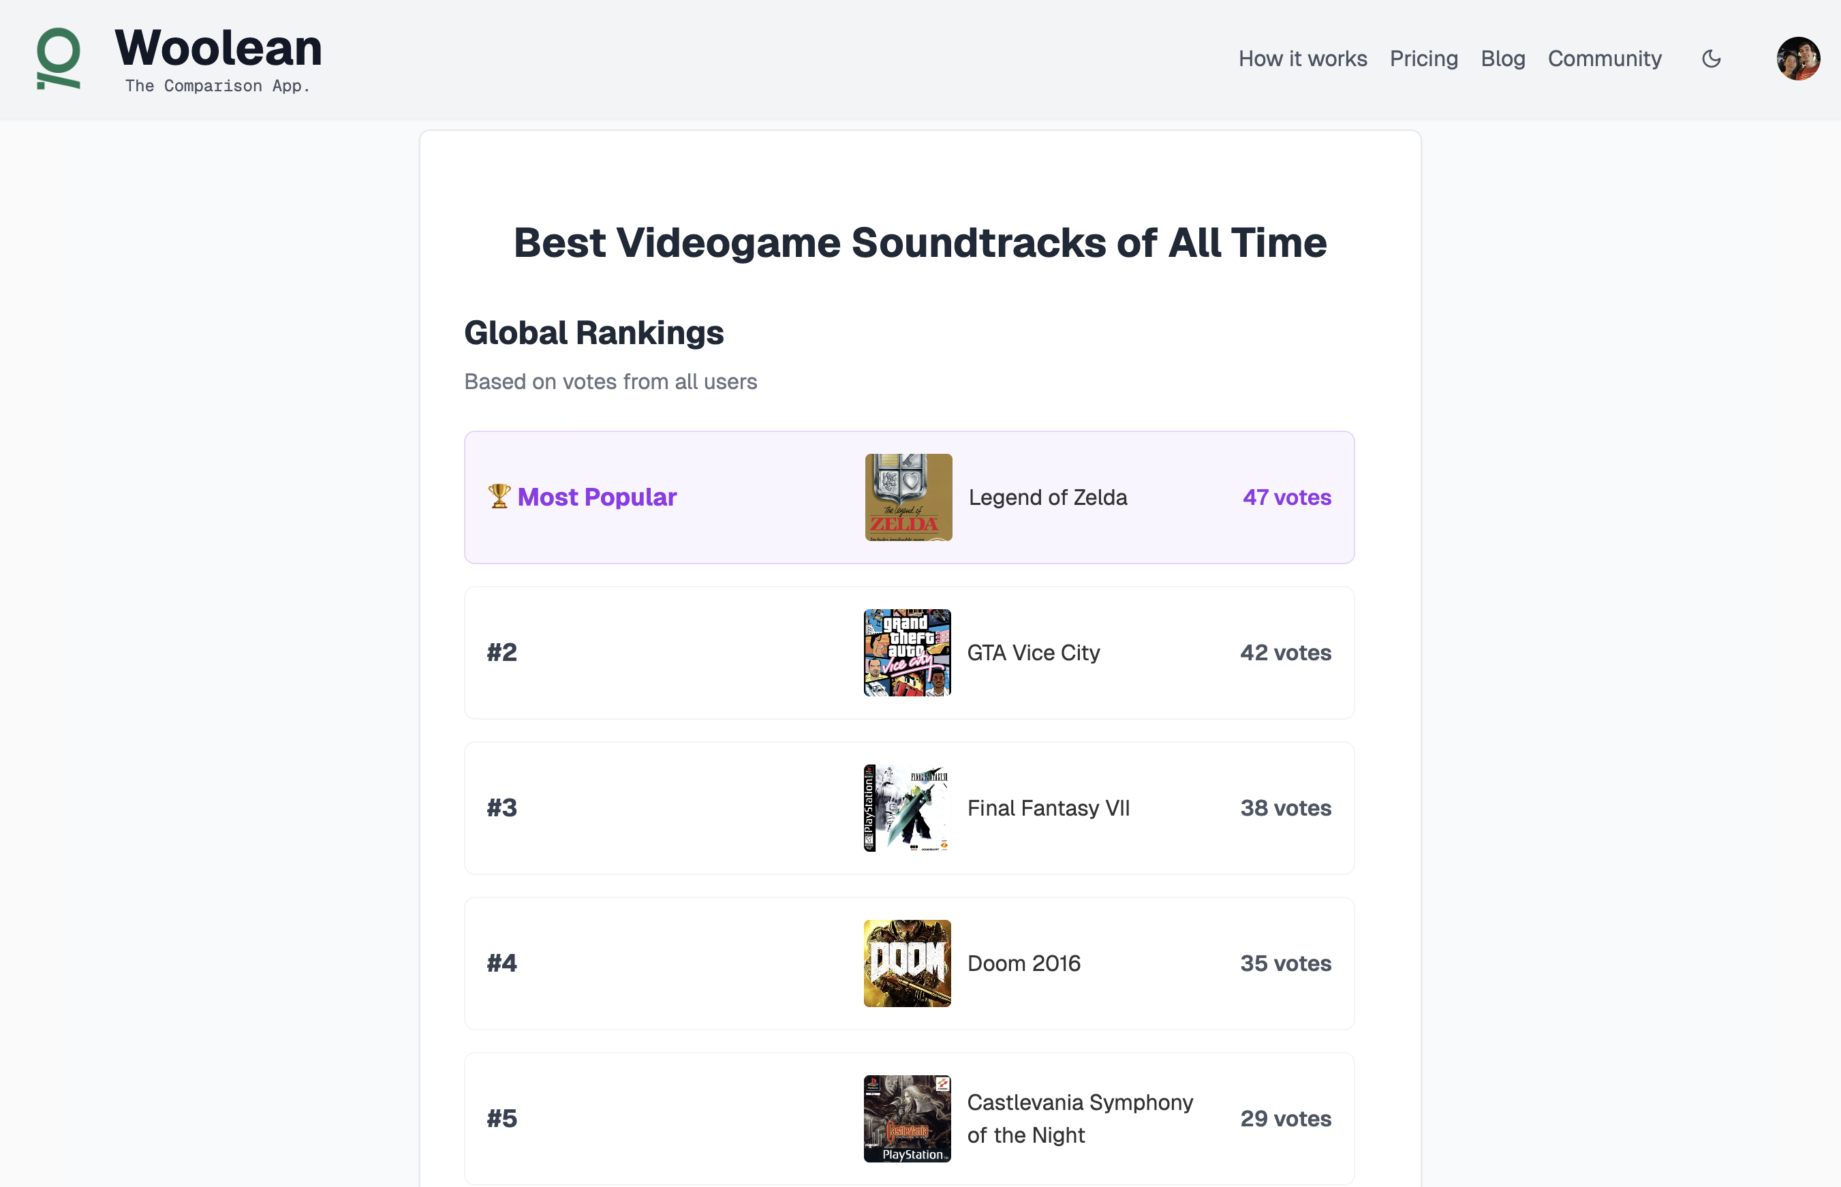
Task: Click the 38 votes count
Action: coord(1286,807)
